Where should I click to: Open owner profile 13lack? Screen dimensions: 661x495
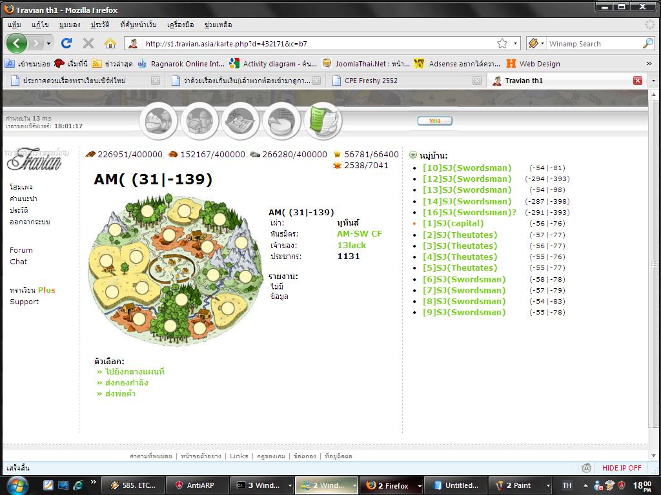coord(352,245)
